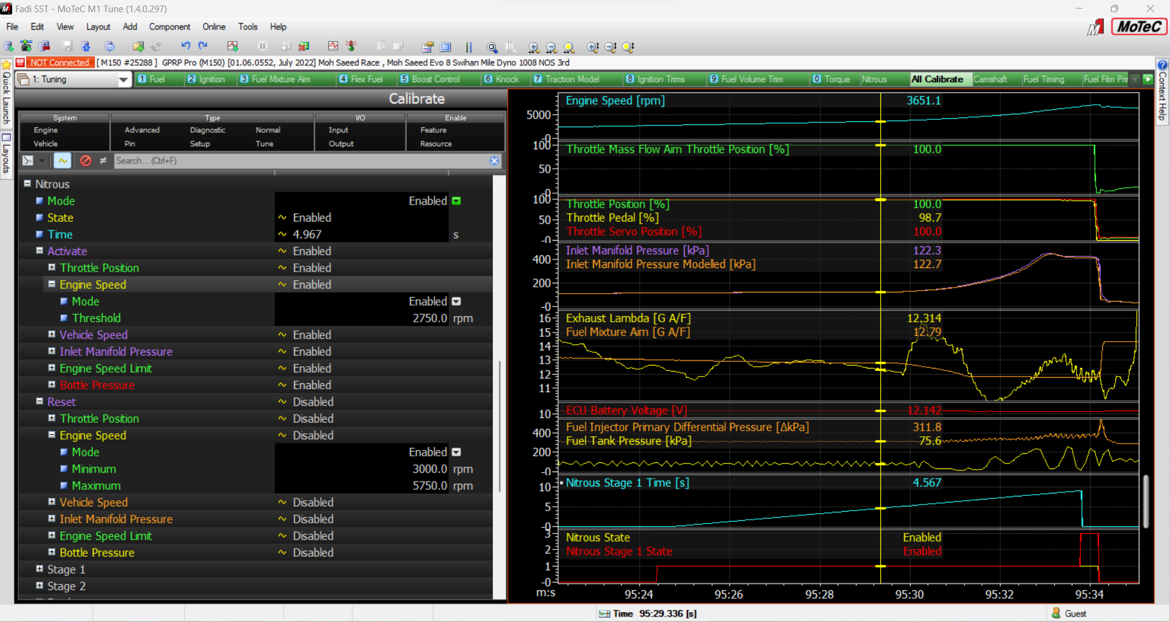
Task: Click the green right arrow to scroll tabs
Action: coord(1147,79)
